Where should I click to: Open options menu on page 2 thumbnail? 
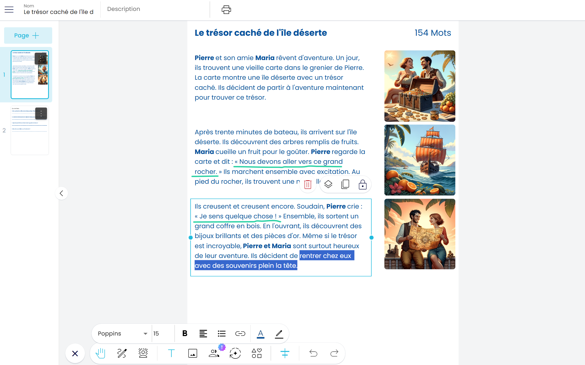[x=41, y=114]
